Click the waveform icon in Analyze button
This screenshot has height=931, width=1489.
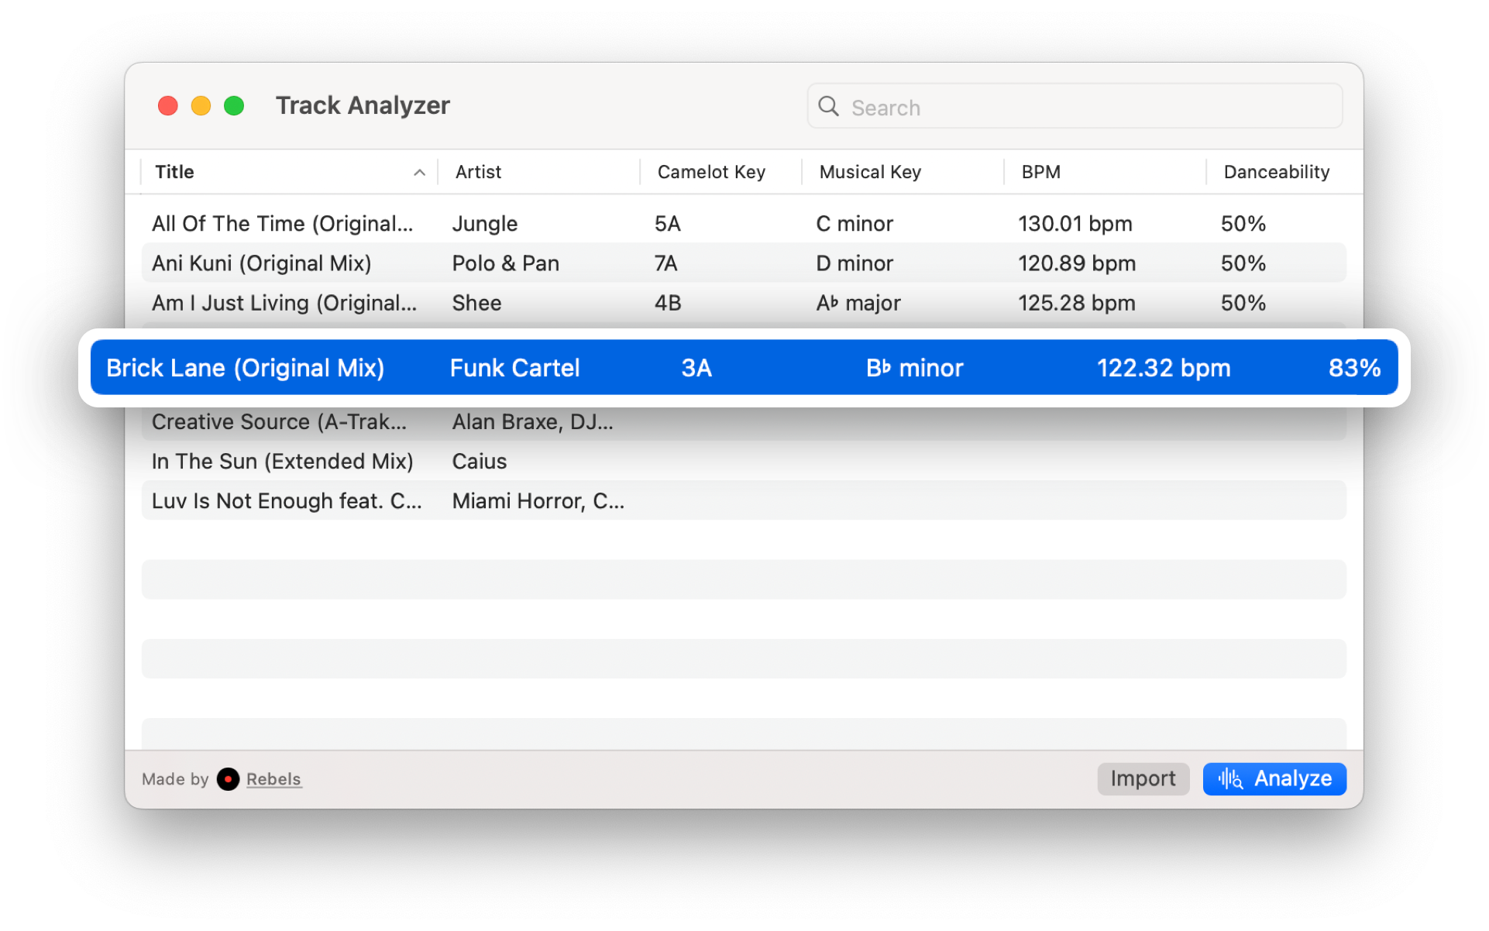pyautogui.click(x=1230, y=778)
